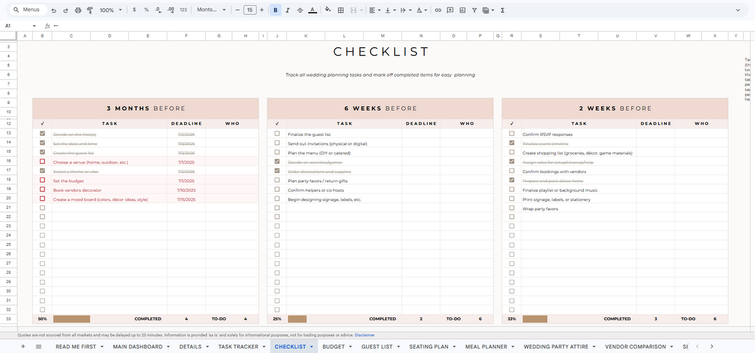Open VENDOR COMPARISON sheet tab

point(635,347)
